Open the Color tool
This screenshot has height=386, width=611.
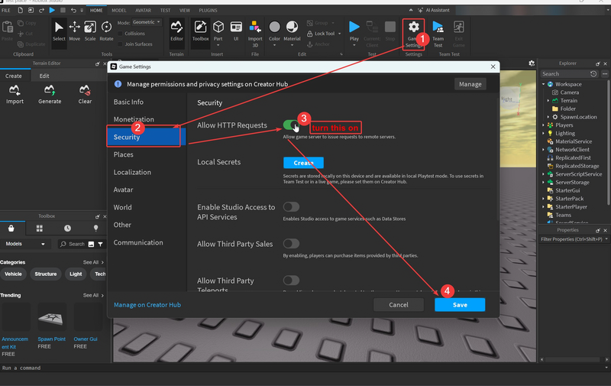(x=274, y=33)
